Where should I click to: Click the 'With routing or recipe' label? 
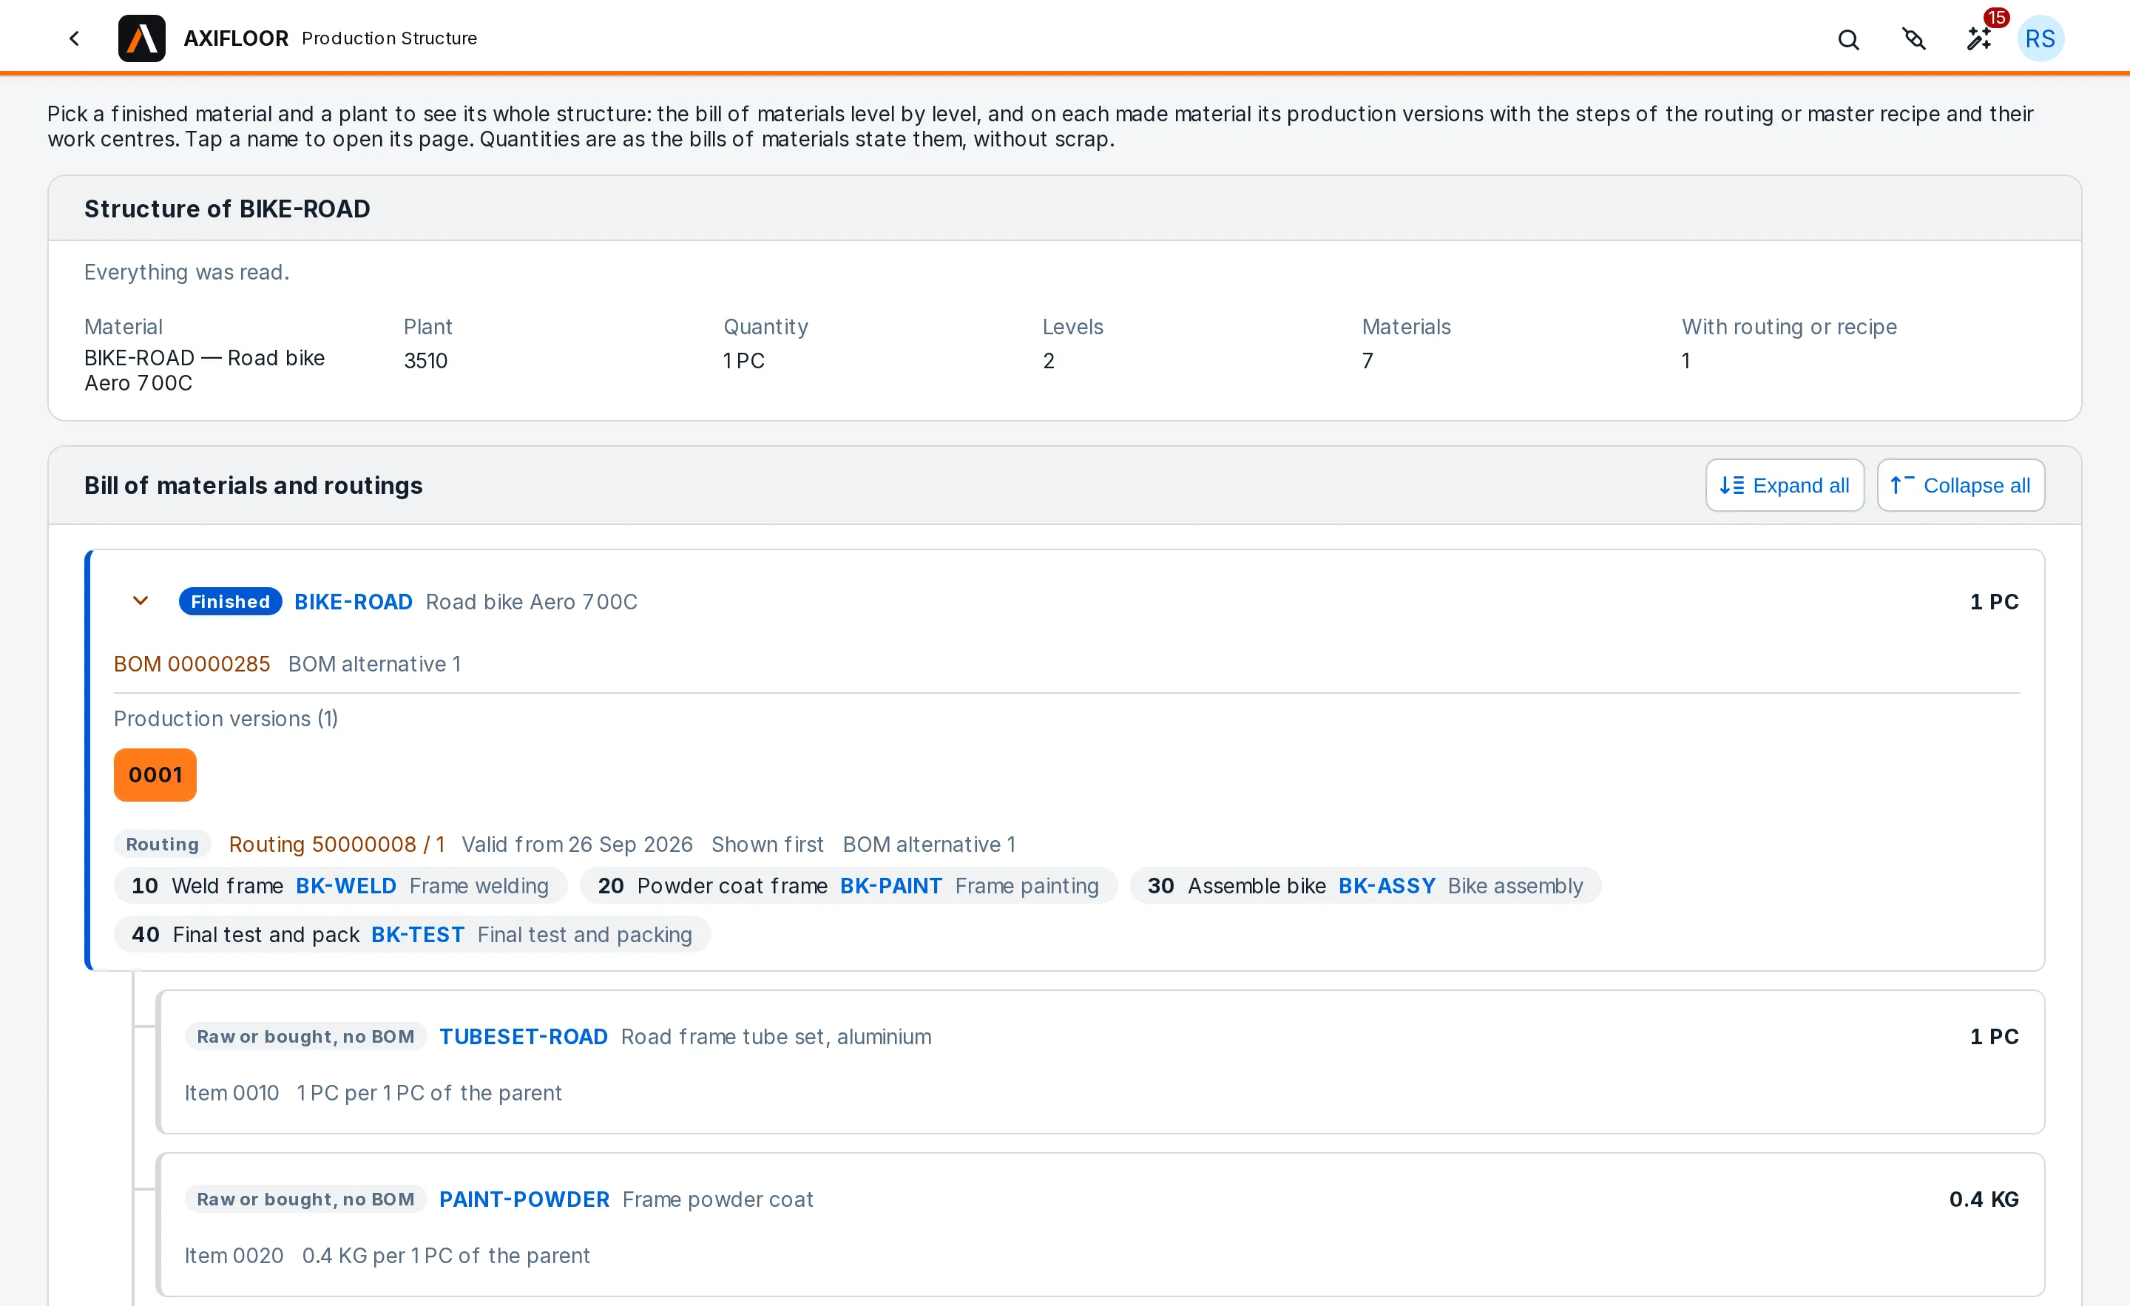[1788, 328]
